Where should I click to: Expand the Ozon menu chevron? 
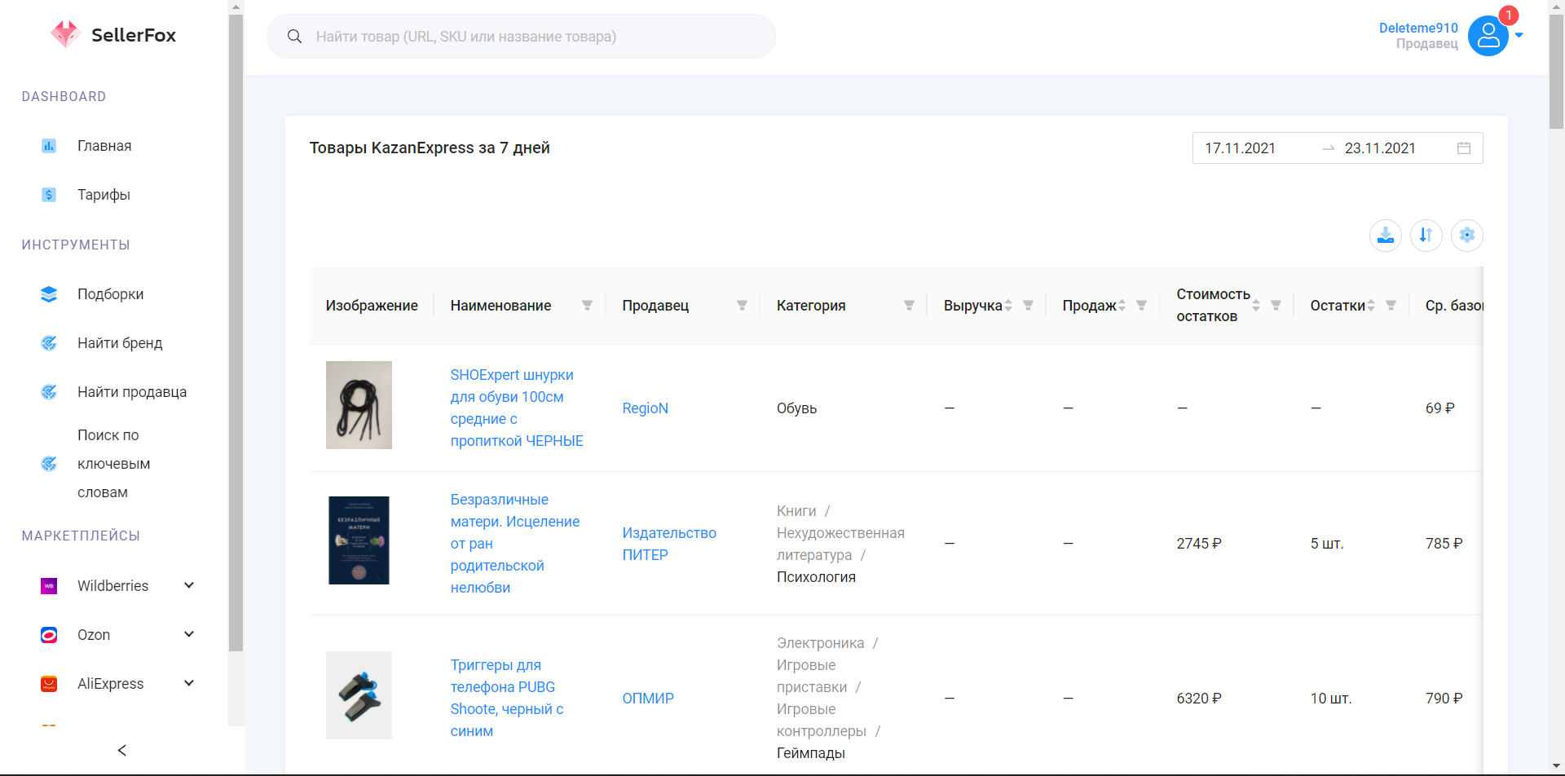[189, 634]
